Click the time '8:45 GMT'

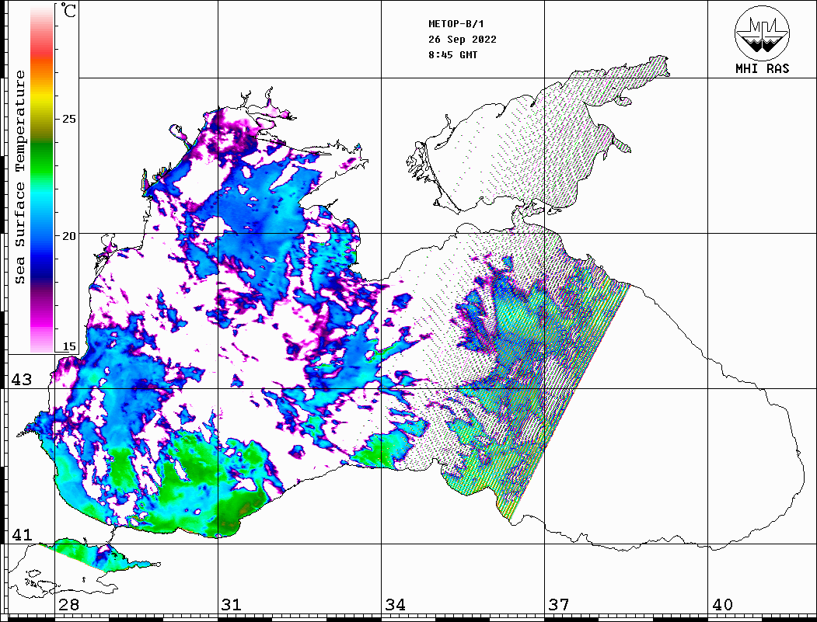click(452, 55)
